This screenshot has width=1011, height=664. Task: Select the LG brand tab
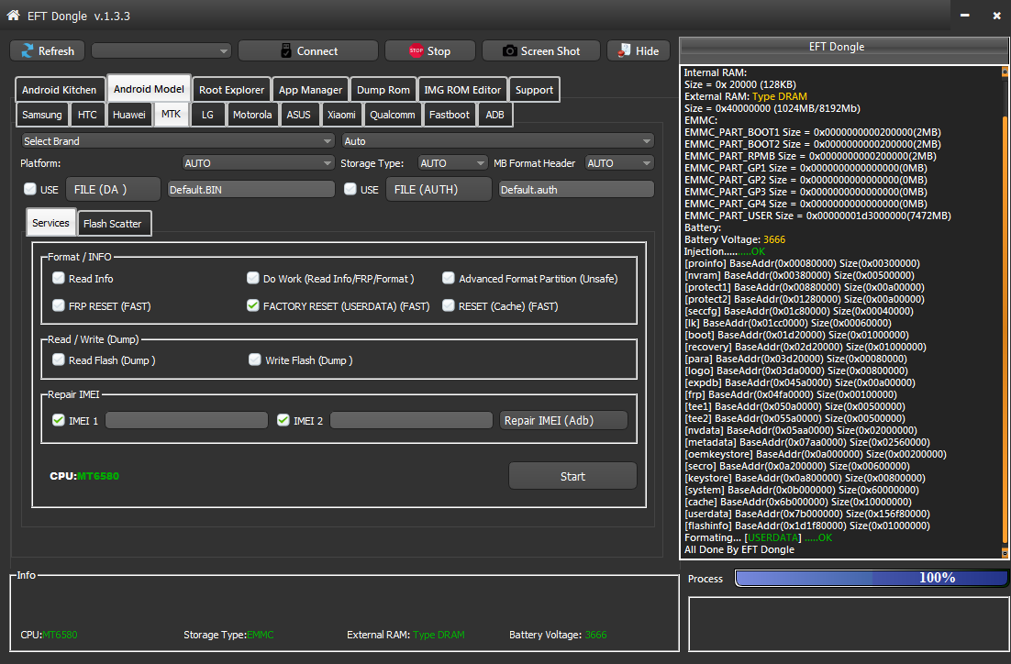[207, 115]
